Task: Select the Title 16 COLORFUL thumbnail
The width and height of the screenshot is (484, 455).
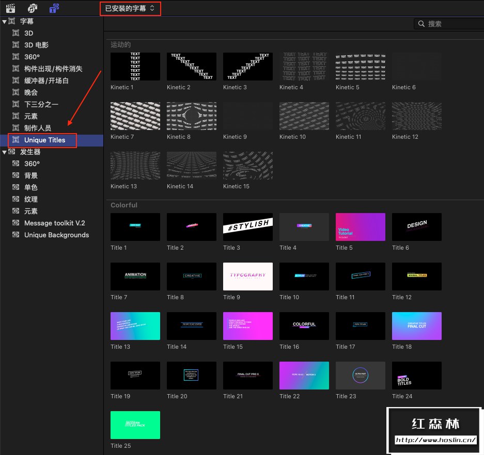Action: point(304,326)
